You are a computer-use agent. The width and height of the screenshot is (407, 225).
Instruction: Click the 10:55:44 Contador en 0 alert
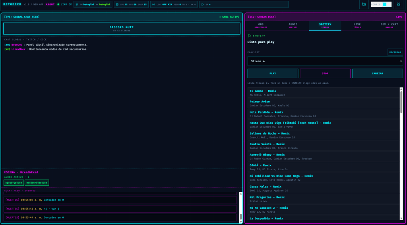tap(120, 217)
